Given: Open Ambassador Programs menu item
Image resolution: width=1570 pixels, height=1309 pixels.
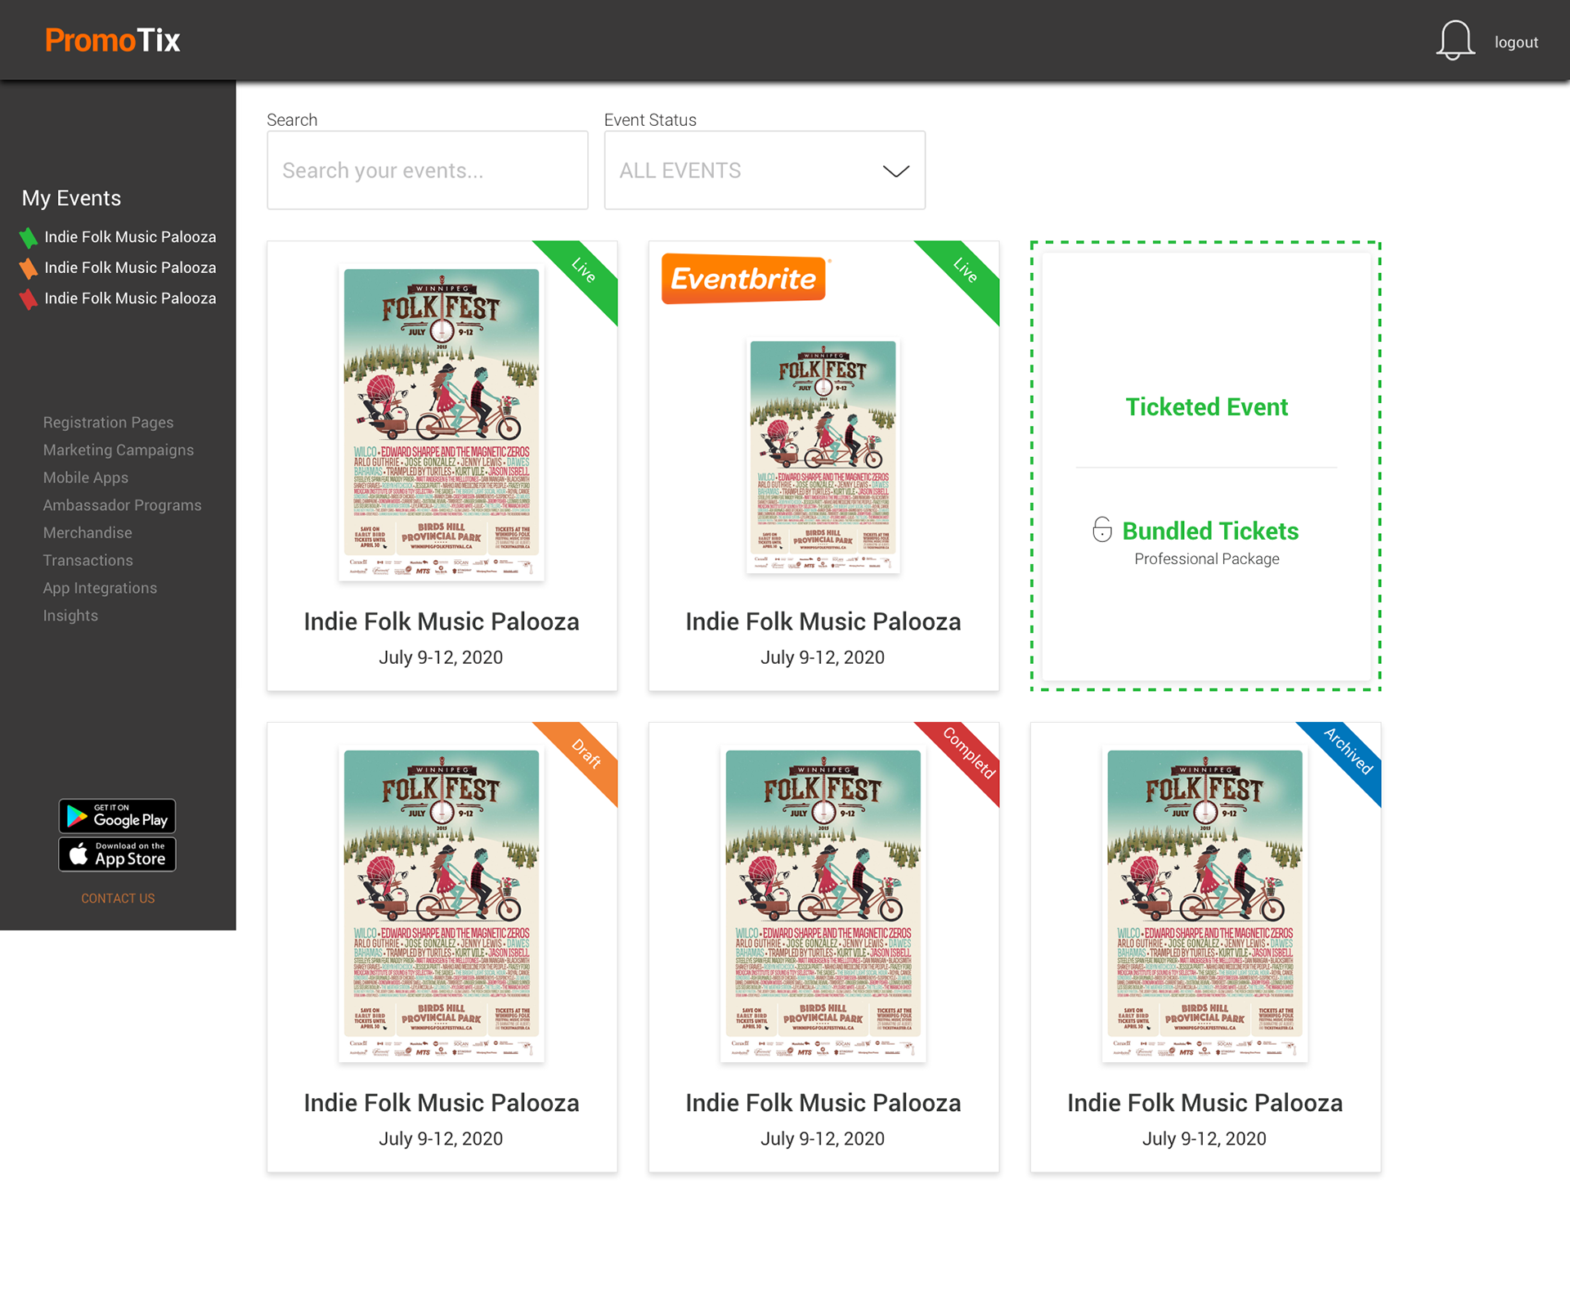Looking at the screenshot, I should [x=122, y=505].
